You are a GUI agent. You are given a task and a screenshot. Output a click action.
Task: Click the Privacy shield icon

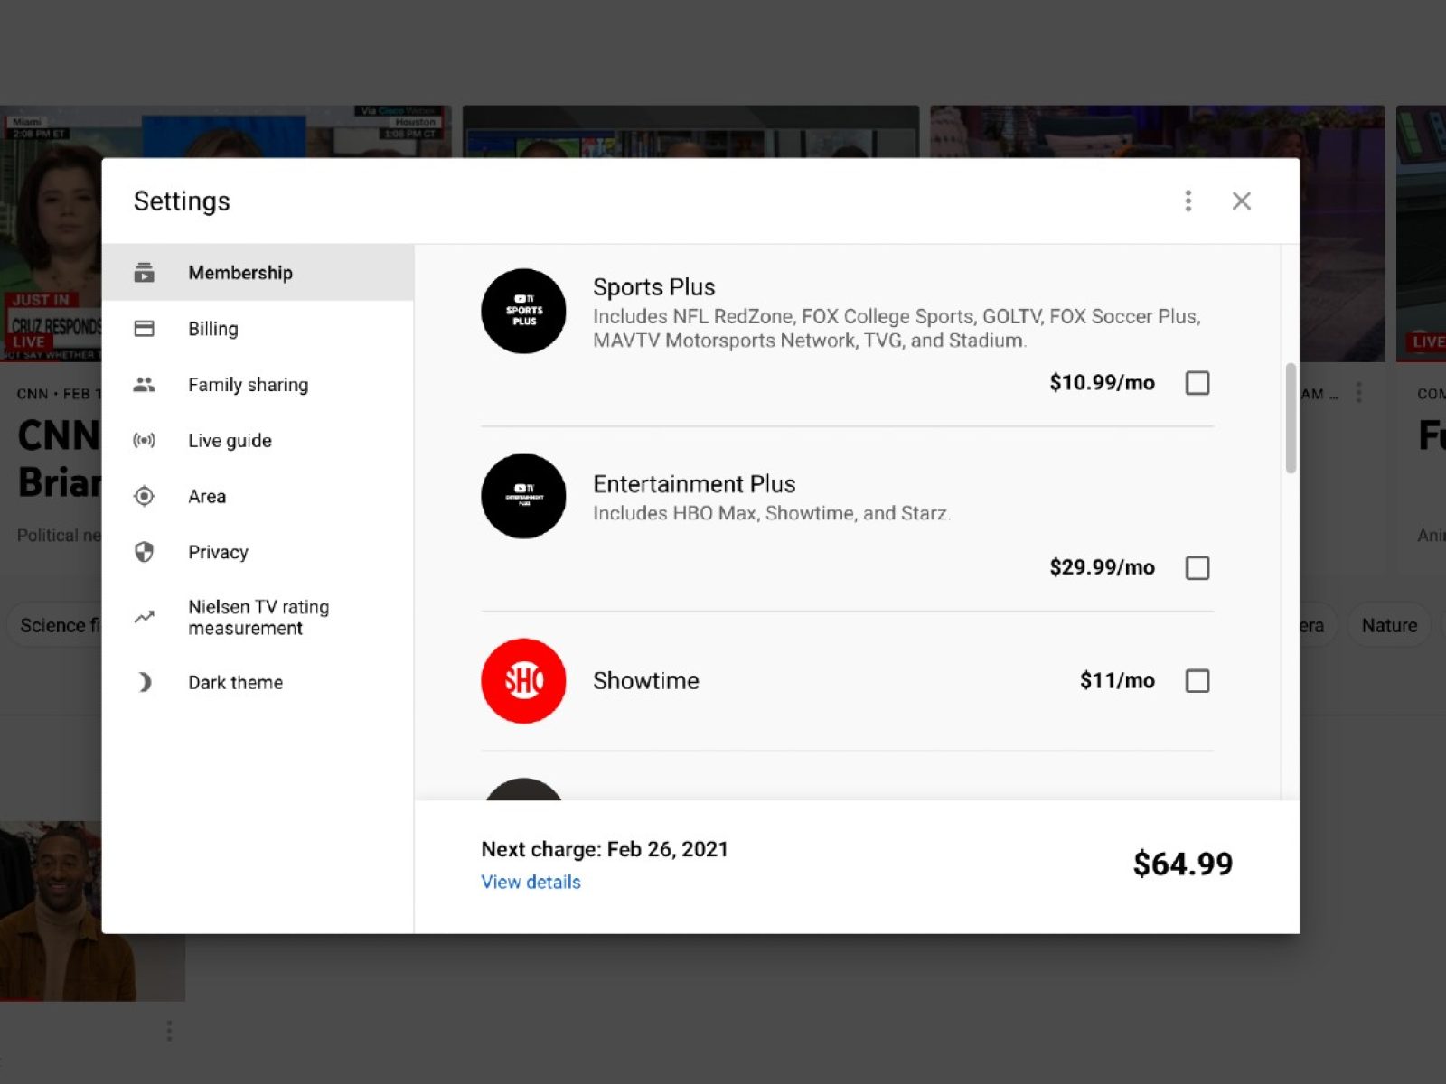point(144,552)
